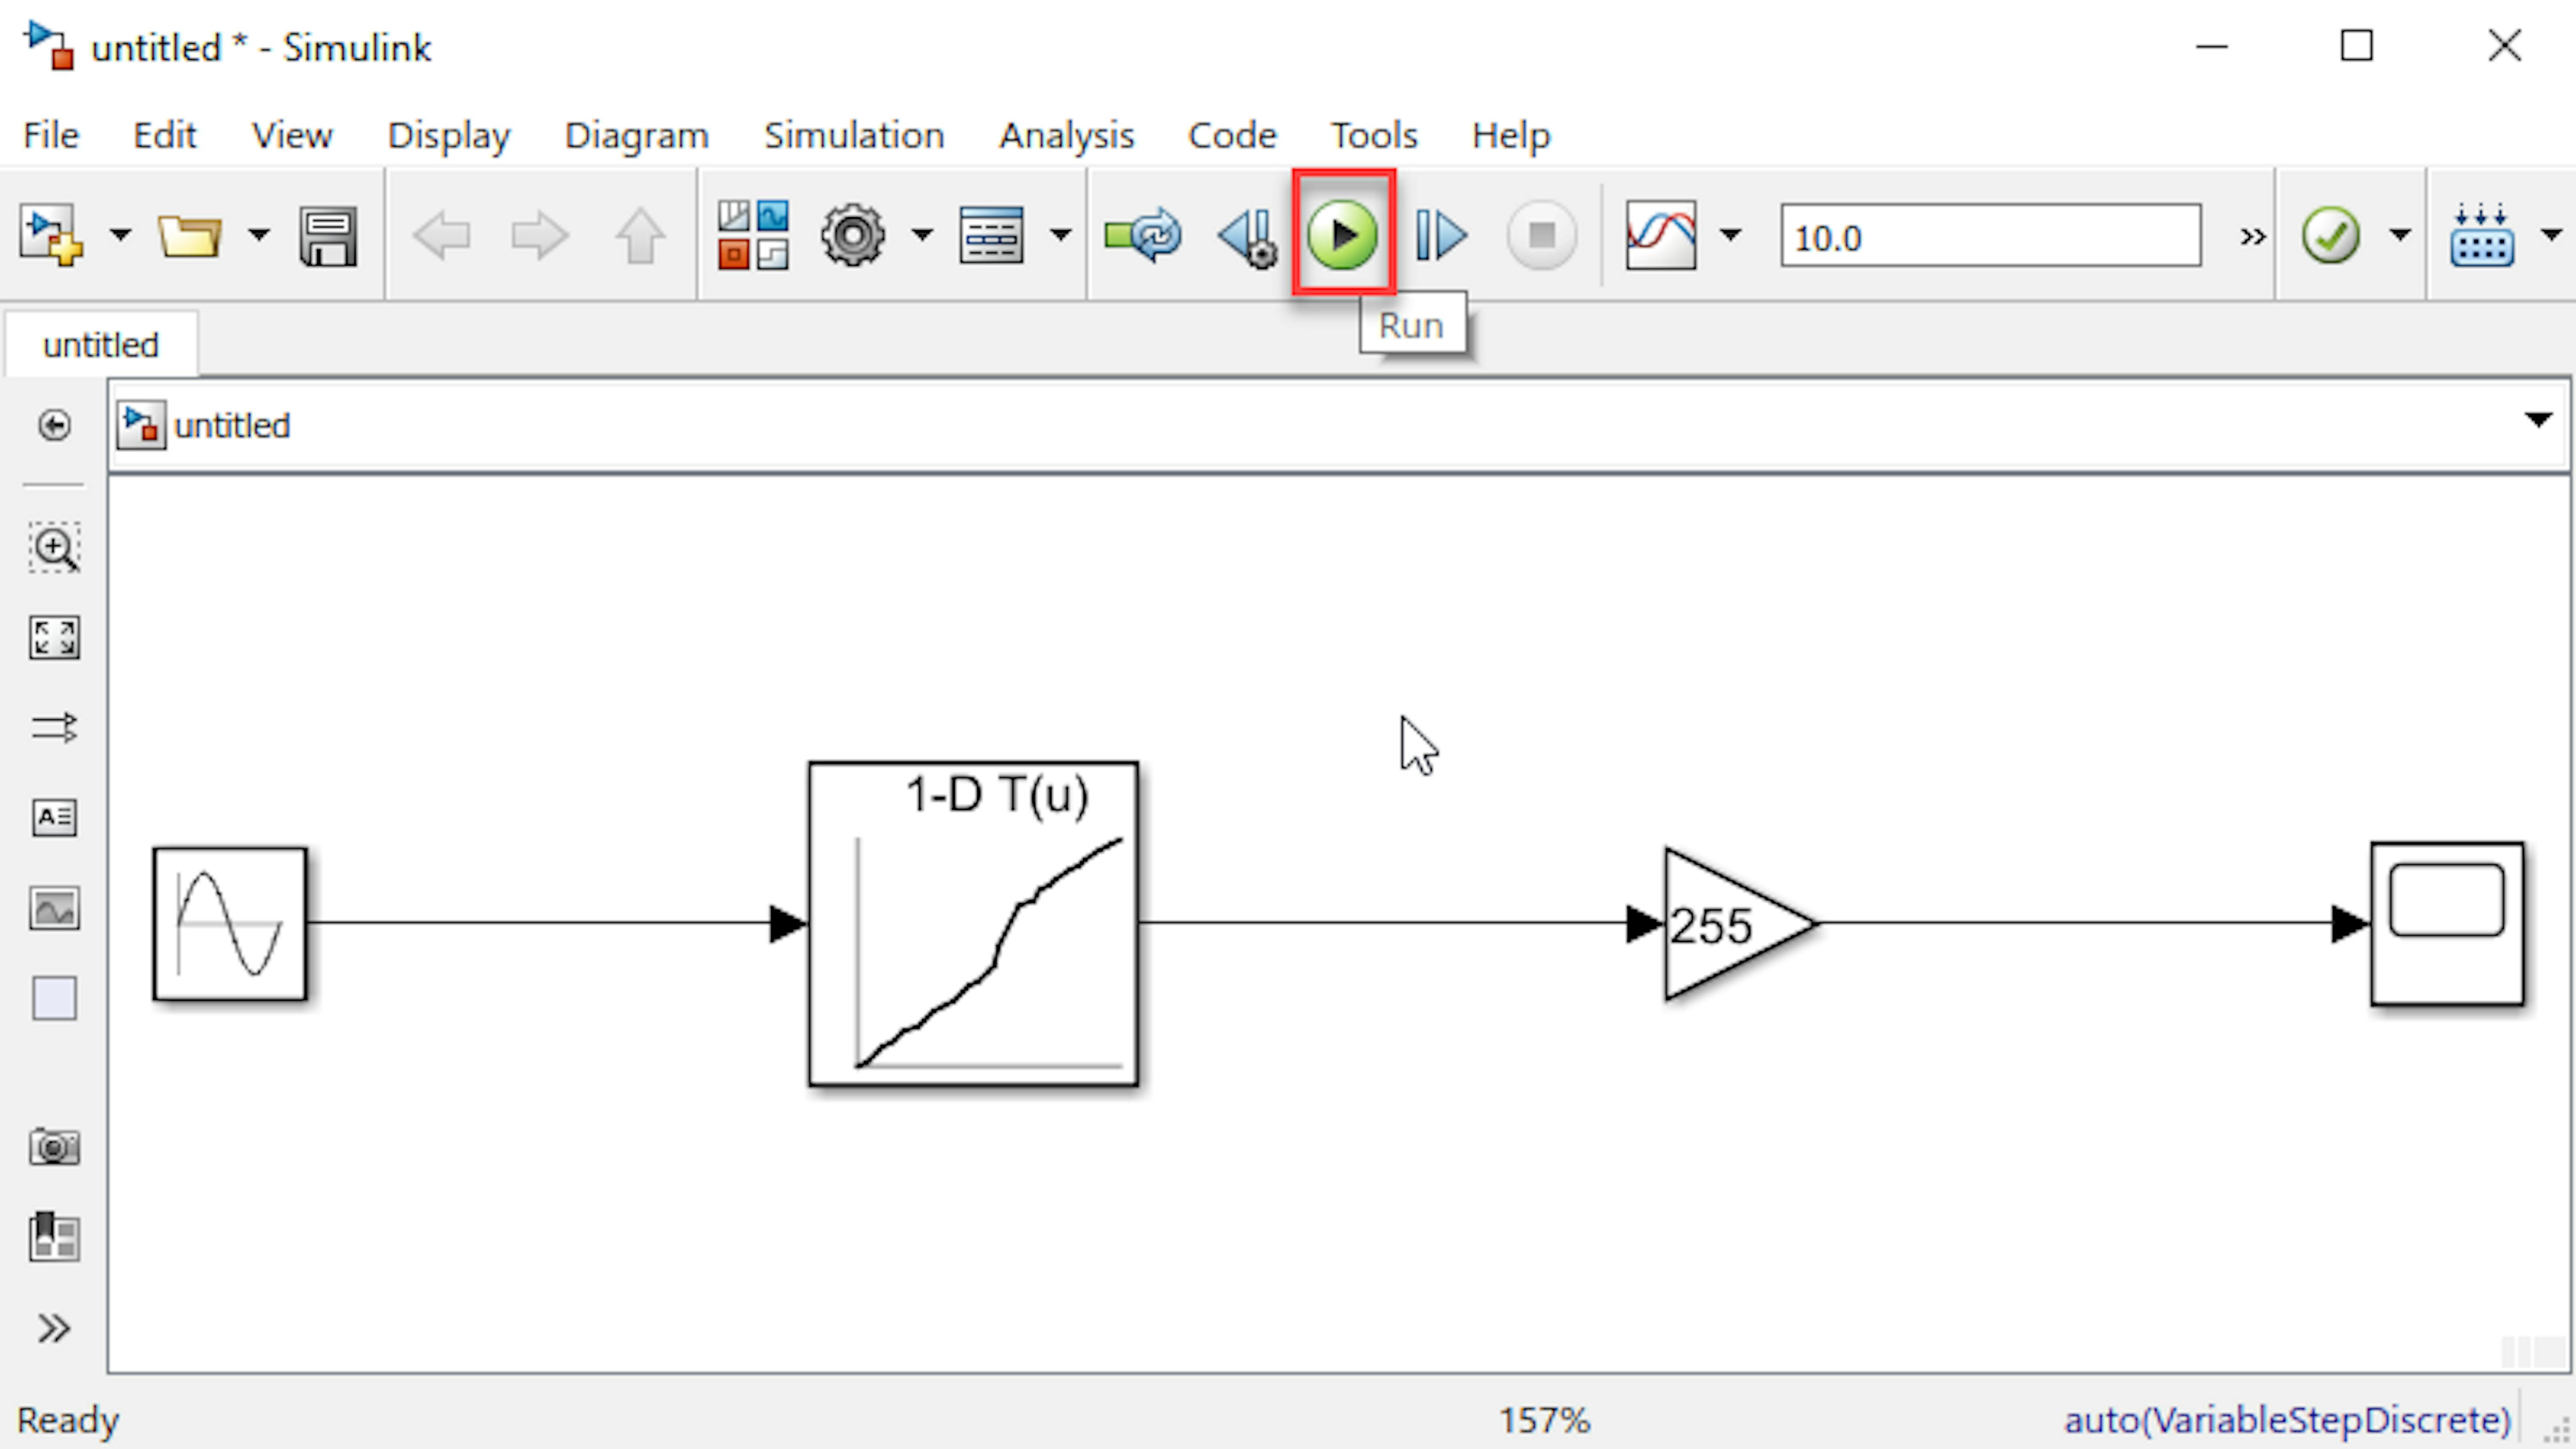
Task: Expand the Model Advisor dropdown arrow
Action: (x=2400, y=236)
